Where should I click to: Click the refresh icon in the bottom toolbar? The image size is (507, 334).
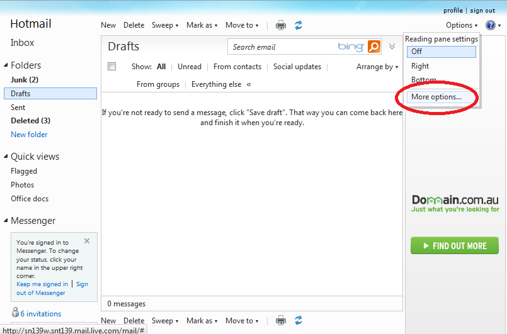click(x=299, y=321)
